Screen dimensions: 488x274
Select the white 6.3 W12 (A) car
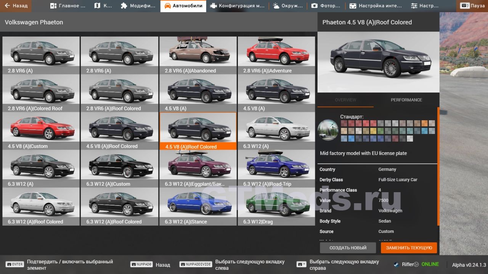pyautogui.click(x=276, y=131)
